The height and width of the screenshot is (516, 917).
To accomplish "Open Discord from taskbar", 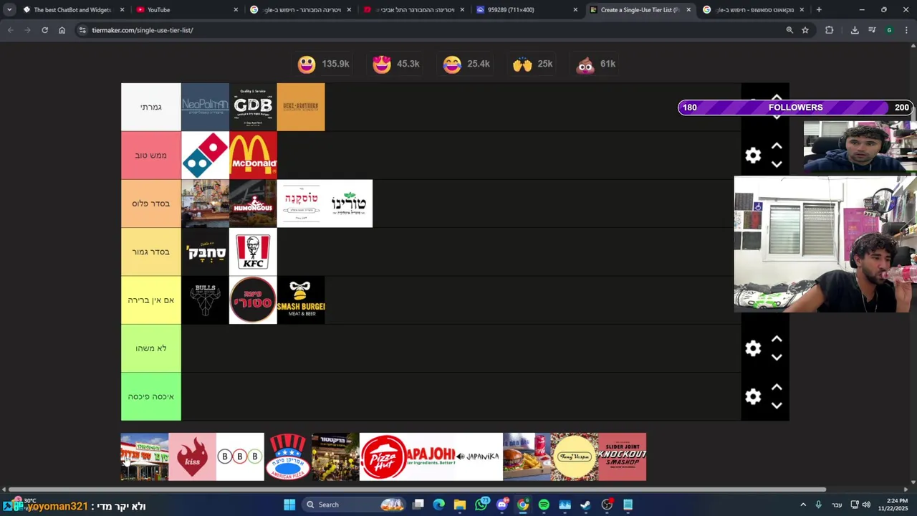I will point(502,505).
